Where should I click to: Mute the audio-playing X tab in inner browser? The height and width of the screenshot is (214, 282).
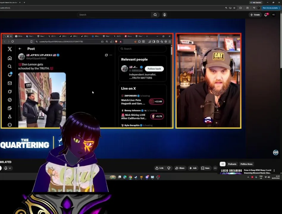coord(8,36)
